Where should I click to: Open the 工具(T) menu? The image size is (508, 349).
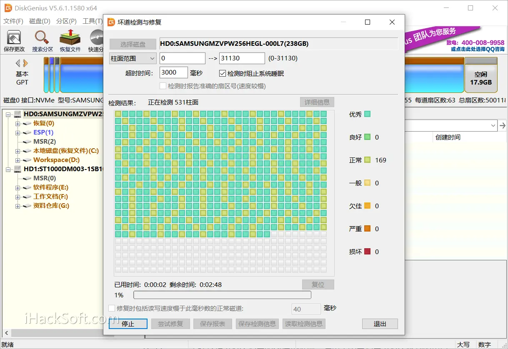pyautogui.click(x=93, y=21)
